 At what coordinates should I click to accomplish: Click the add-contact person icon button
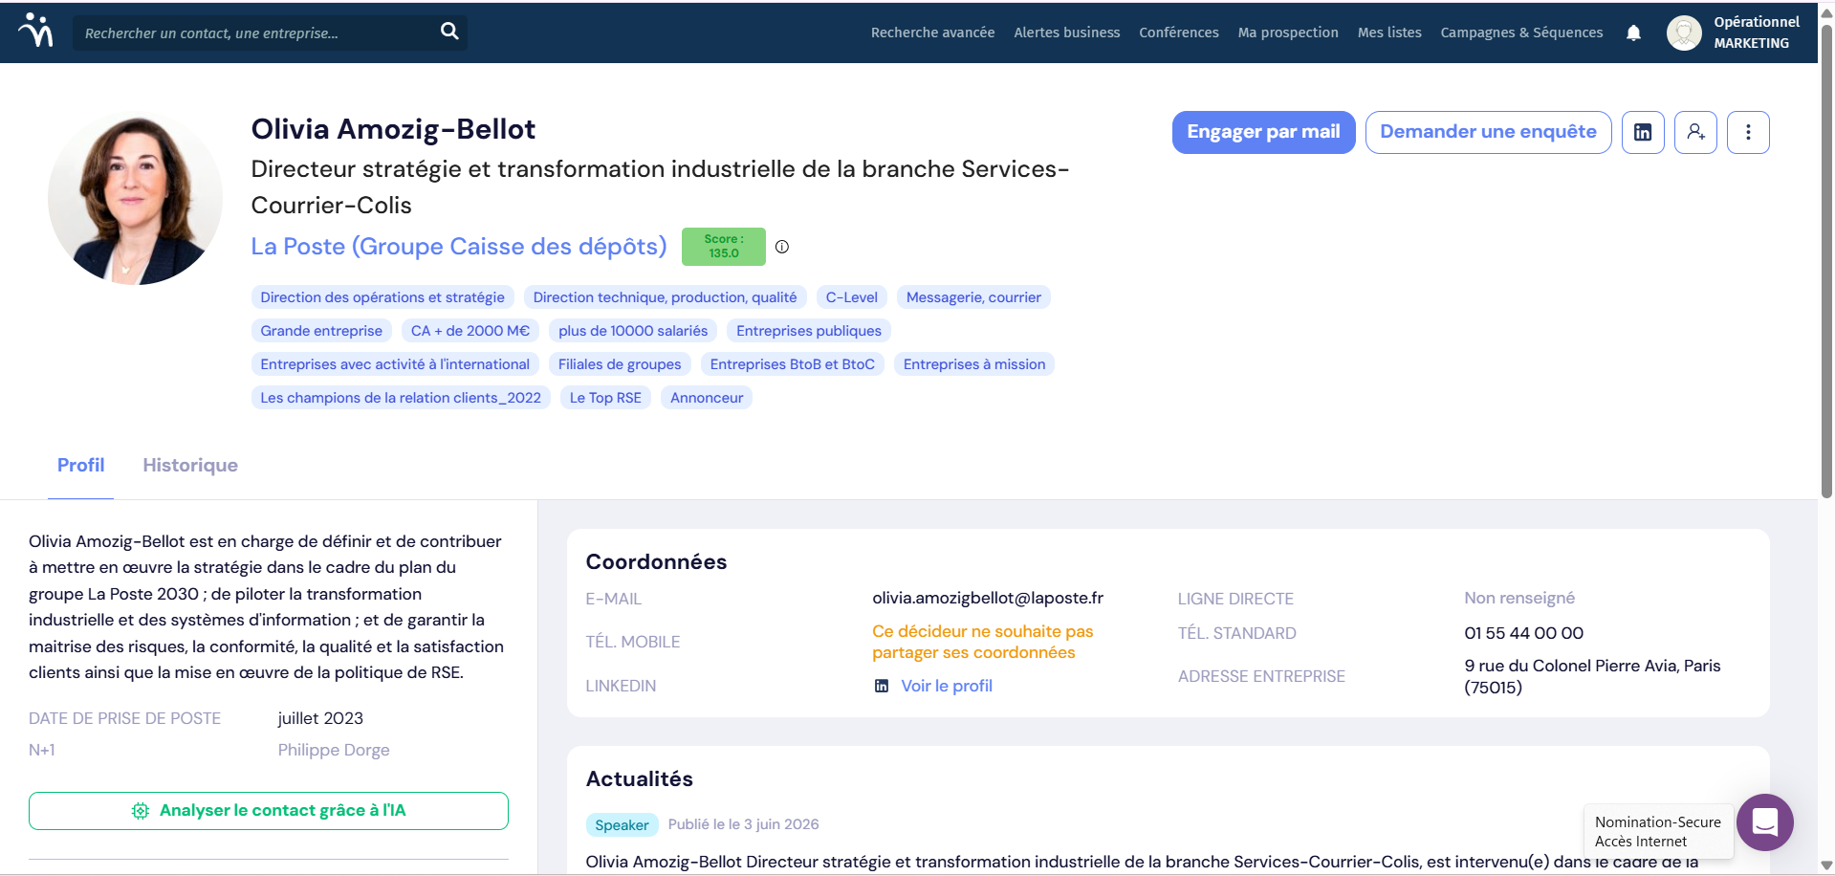[x=1695, y=132]
